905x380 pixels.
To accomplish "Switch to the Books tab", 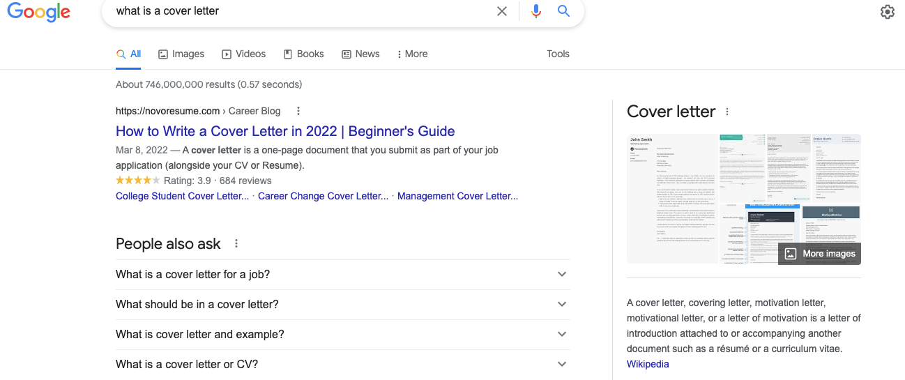I will 303,54.
